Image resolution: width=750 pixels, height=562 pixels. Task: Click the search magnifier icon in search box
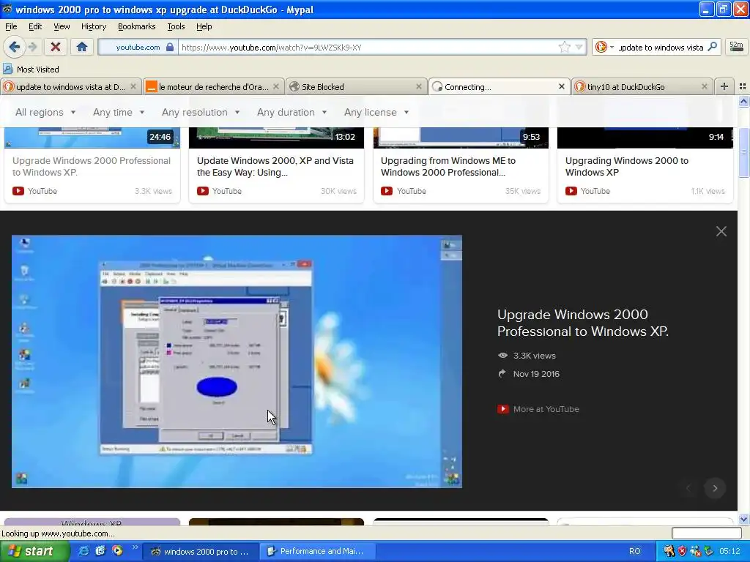tap(712, 47)
